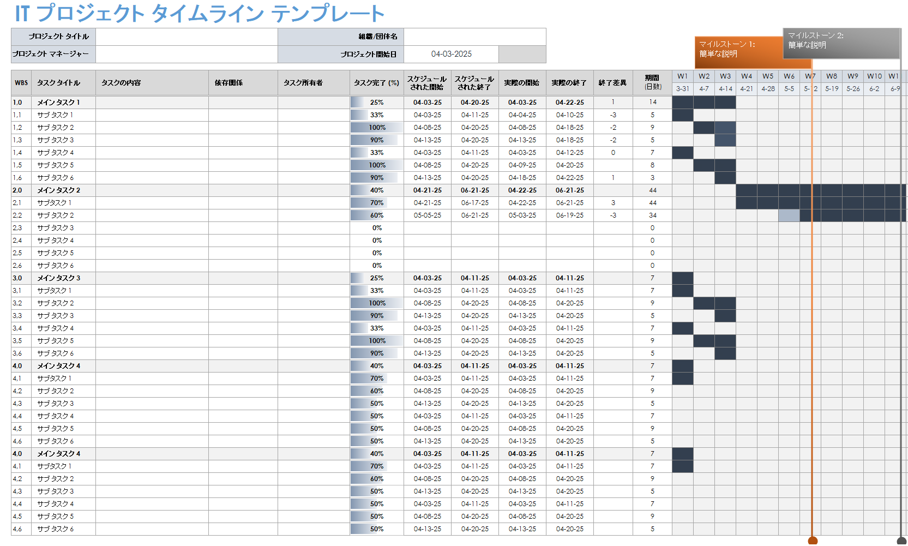
Task: Select the actual end cell 04-12-25
Action: (x=570, y=152)
